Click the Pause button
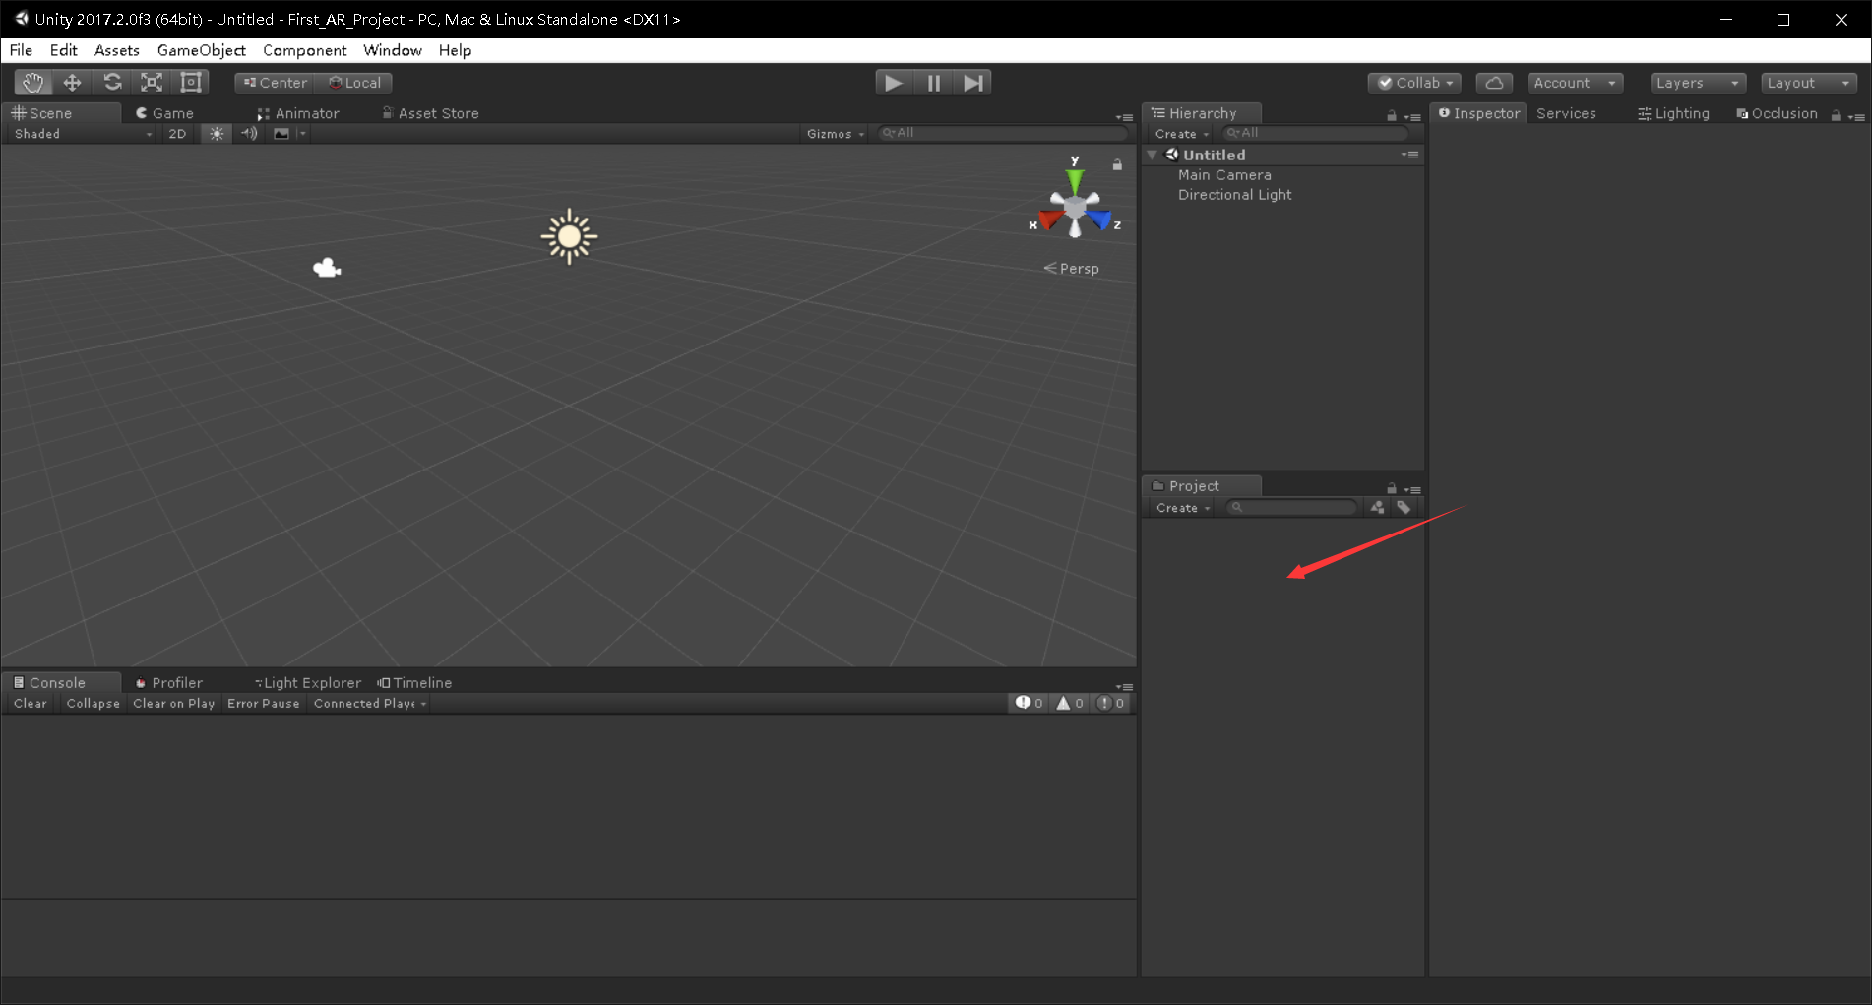The image size is (1872, 1005). click(933, 83)
